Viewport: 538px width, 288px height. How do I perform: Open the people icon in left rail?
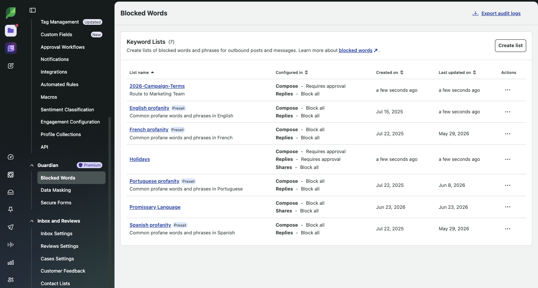point(11,280)
